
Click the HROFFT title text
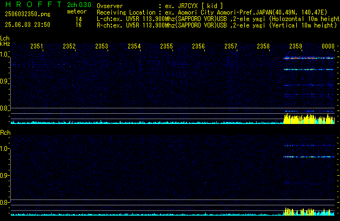click(x=34, y=4)
